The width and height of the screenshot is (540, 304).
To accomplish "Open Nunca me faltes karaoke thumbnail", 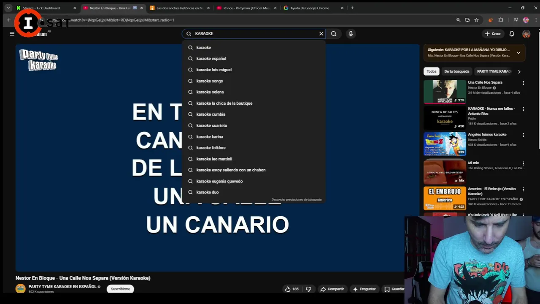I will [445, 118].
